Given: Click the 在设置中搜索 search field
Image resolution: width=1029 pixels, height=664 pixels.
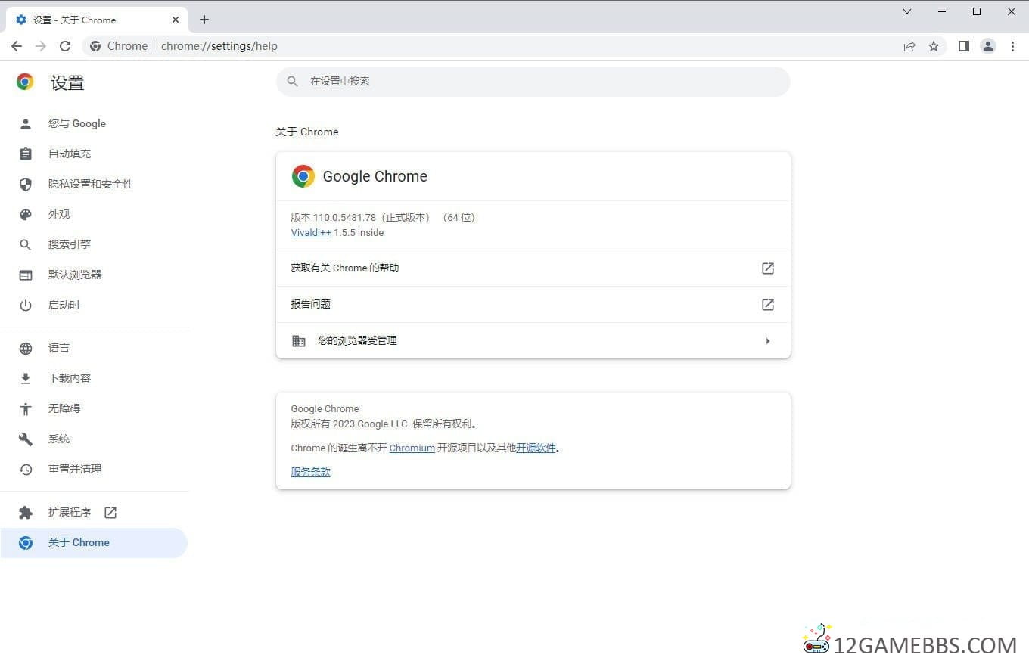Looking at the screenshot, I should click(533, 82).
